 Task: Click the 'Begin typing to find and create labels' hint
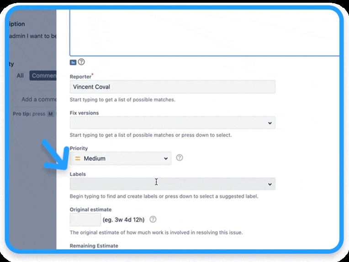[164, 197]
